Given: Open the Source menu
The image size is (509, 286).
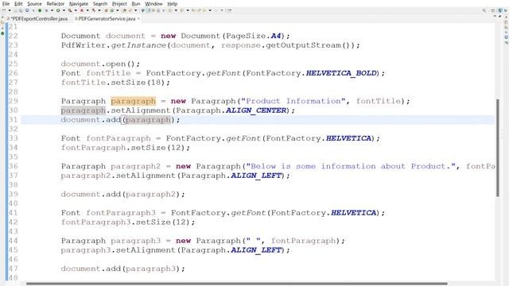Looking at the screenshot, I should tap(34, 3).
